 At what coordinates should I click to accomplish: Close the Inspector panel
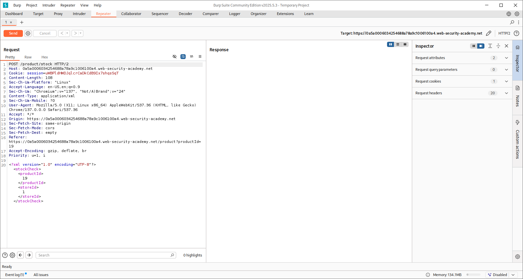click(506, 46)
